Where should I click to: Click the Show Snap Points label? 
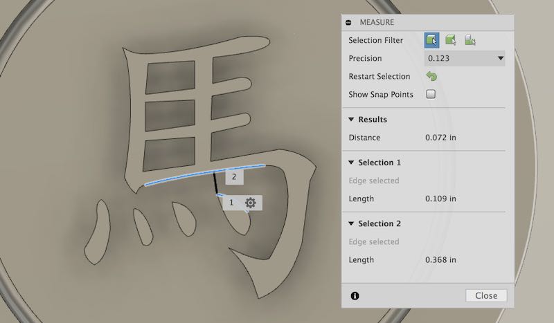click(x=380, y=95)
